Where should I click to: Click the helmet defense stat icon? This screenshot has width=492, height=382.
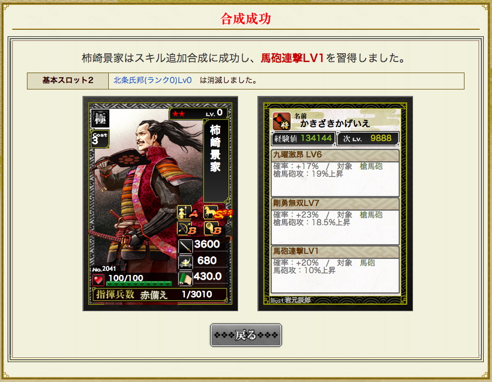[x=185, y=262]
